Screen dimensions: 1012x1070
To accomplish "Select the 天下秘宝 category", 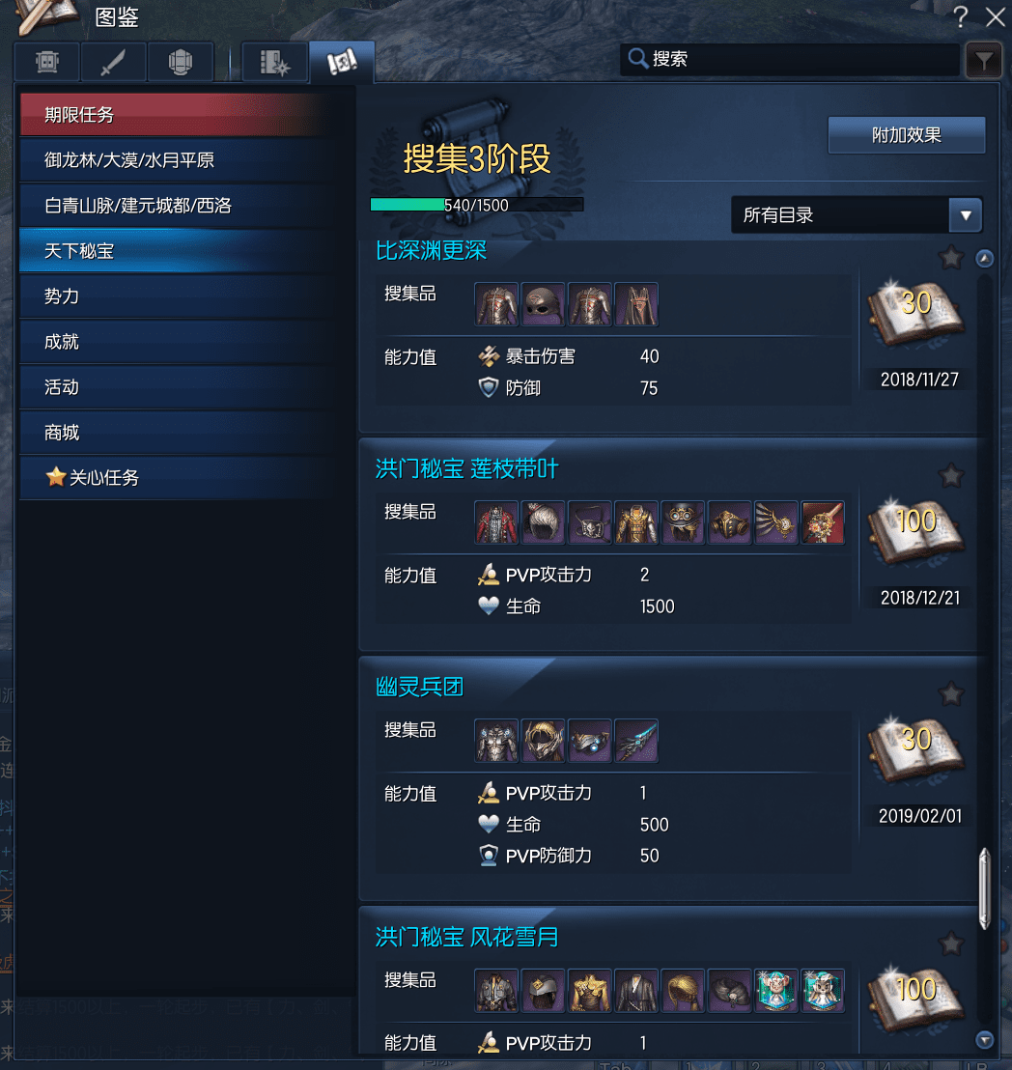I will pos(185,251).
